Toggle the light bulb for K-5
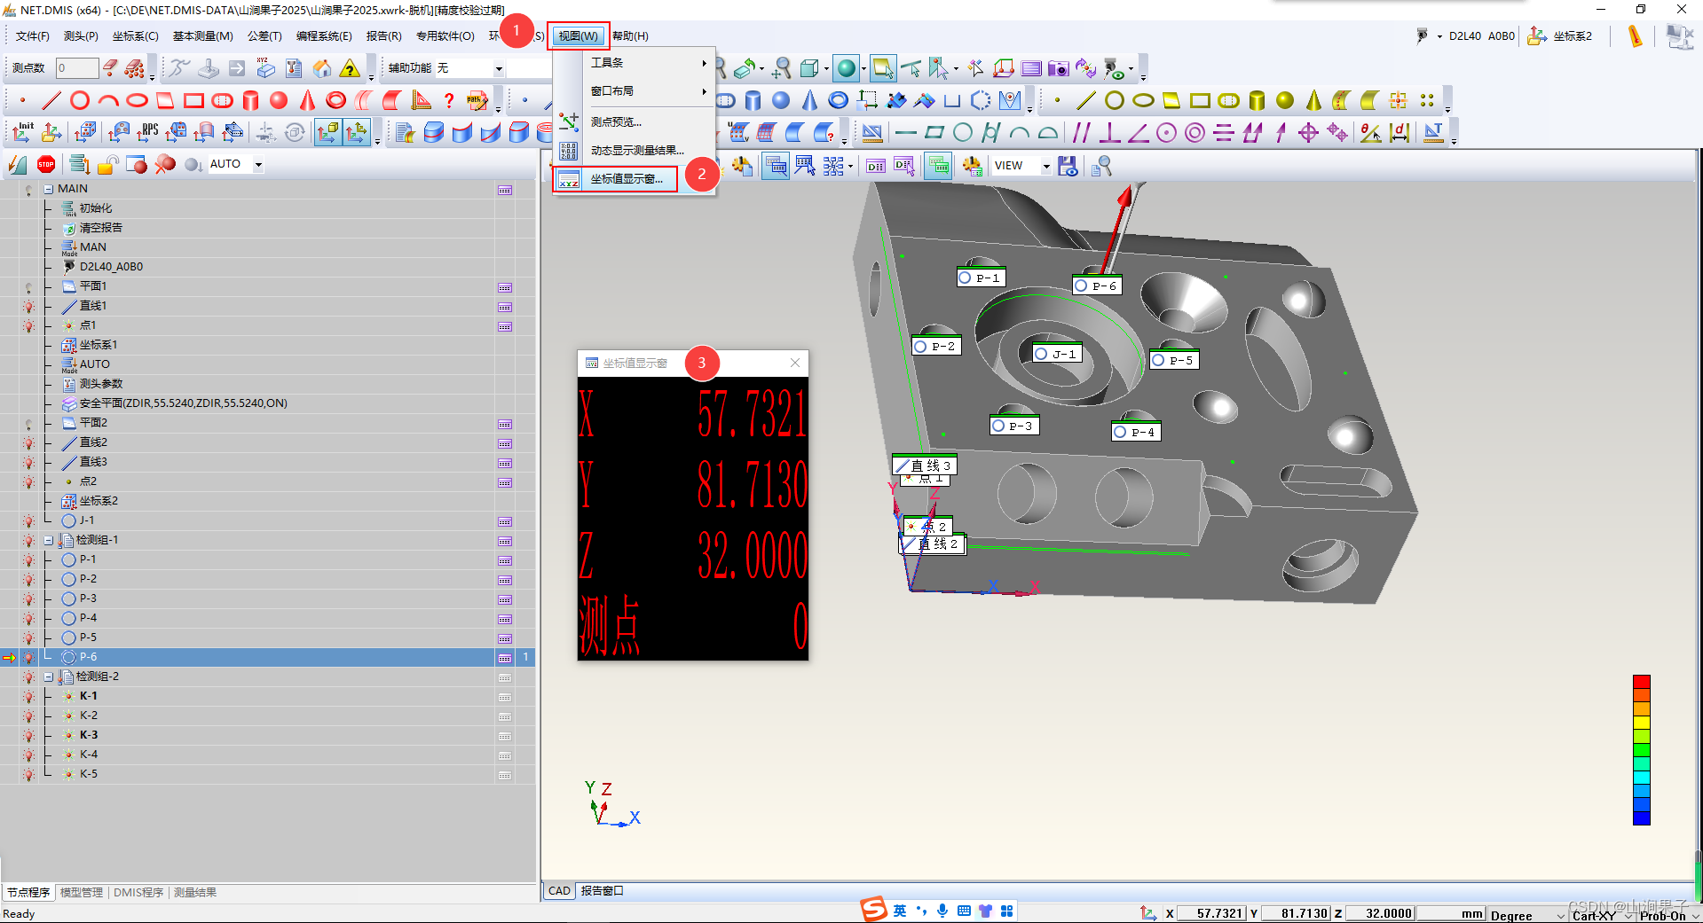This screenshot has height=923, width=1703. 28,775
